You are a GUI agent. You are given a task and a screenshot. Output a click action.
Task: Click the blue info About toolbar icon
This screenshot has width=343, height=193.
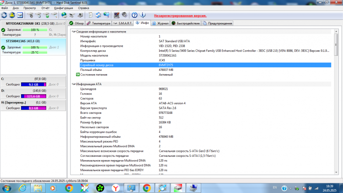143,15
